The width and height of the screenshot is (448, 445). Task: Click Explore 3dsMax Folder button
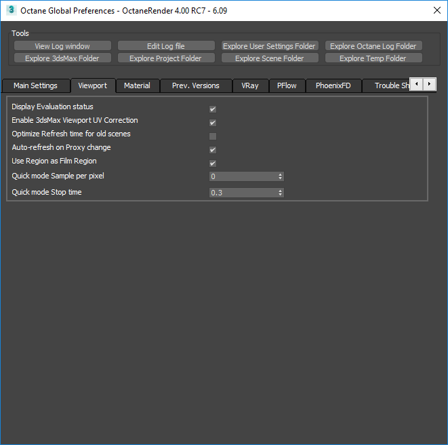(x=62, y=58)
